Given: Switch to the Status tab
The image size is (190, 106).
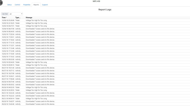Looking at the screenshot, I should pos(9,5).
